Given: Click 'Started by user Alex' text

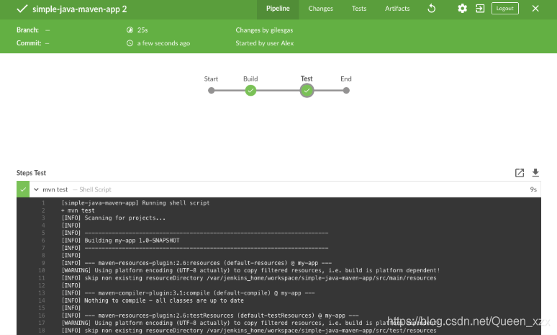Looking at the screenshot, I should 265,43.
